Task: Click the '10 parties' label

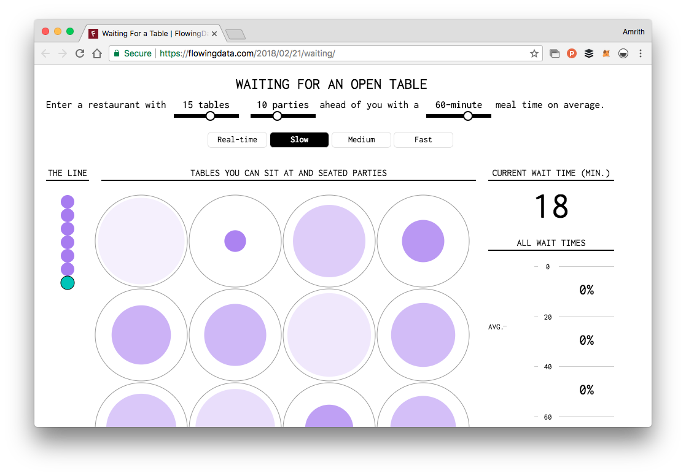Action: [x=283, y=105]
